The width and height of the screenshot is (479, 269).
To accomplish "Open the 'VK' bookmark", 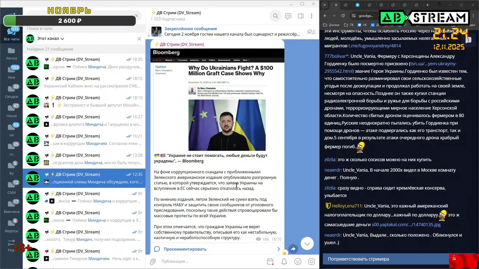I will point(362,25).
